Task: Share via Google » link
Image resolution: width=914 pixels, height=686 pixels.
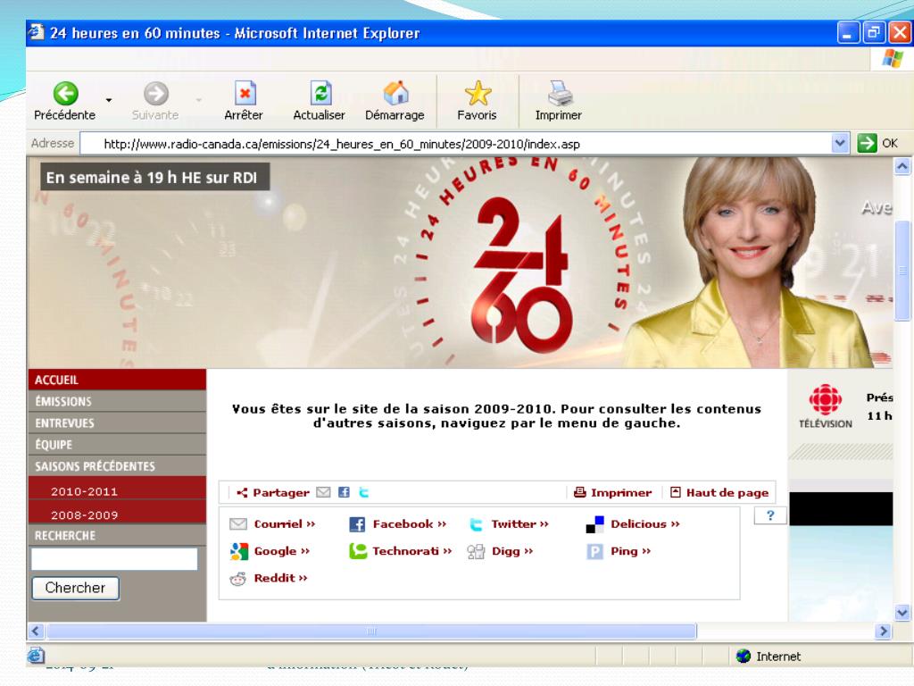Action: [x=282, y=551]
